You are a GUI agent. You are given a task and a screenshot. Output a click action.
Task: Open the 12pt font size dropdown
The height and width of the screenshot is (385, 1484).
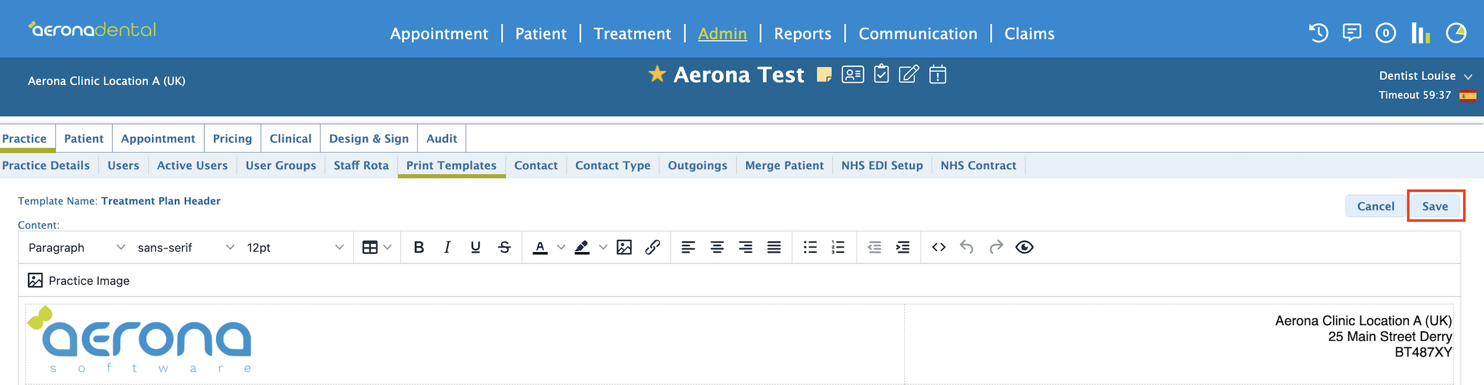point(295,247)
